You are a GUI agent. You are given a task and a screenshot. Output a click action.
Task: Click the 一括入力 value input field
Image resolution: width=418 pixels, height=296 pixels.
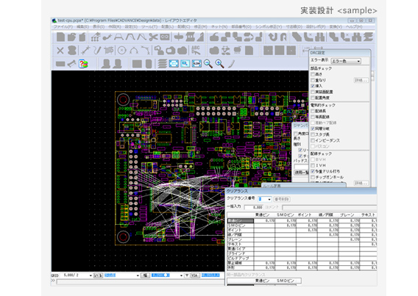(x=254, y=207)
